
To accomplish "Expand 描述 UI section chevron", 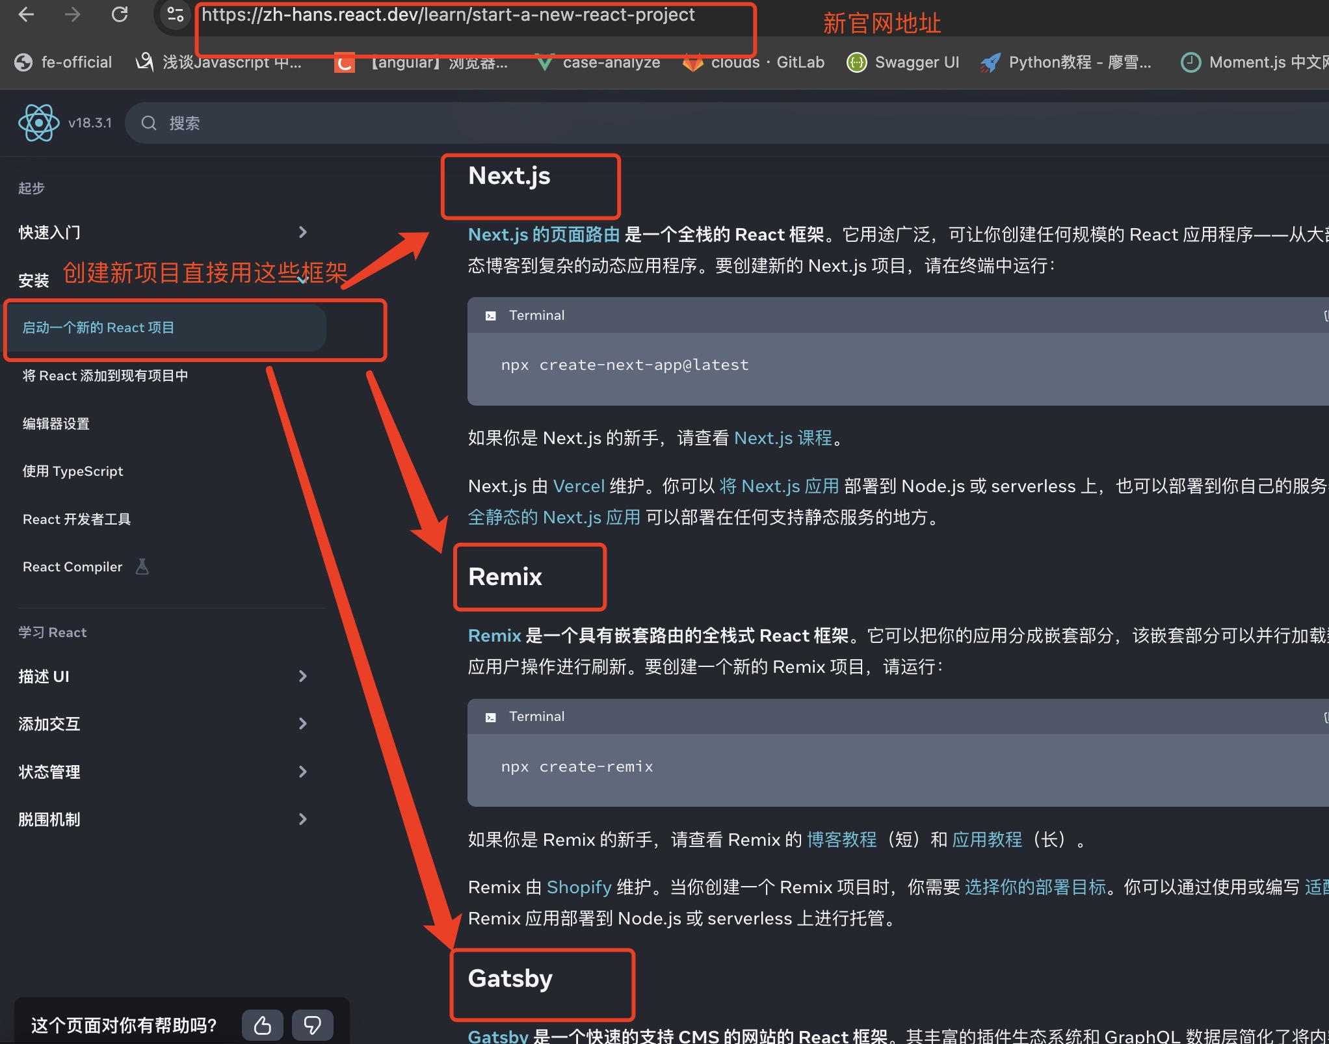I will click(x=302, y=676).
